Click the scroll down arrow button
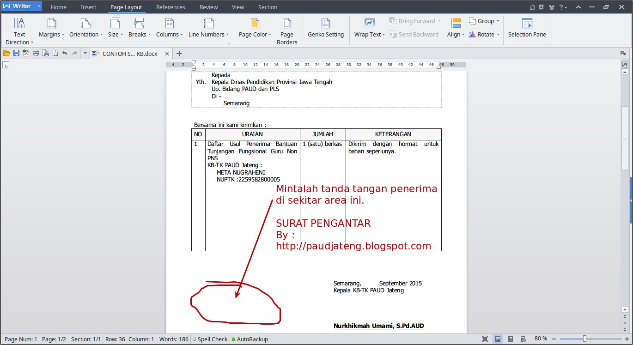633x345 pixels. click(625, 309)
